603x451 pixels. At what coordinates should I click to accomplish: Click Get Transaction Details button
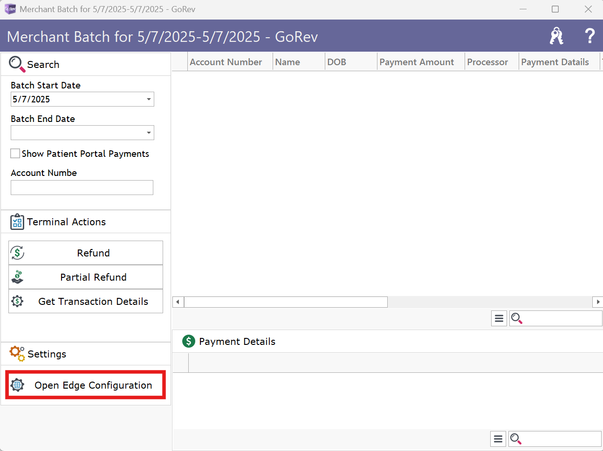tap(86, 301)
